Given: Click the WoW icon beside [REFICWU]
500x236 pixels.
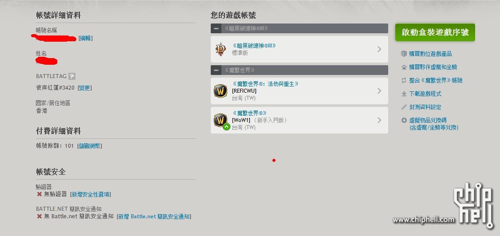Looking at the screenshot, I should 220,91.
